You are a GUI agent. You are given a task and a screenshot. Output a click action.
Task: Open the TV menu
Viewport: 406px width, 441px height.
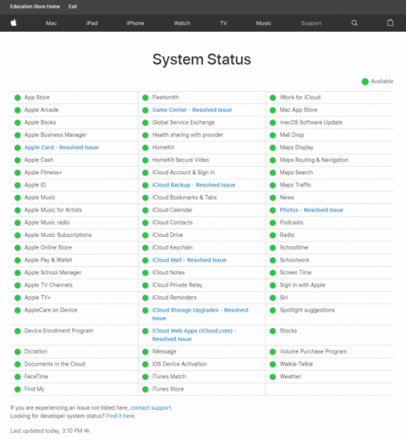223,23
